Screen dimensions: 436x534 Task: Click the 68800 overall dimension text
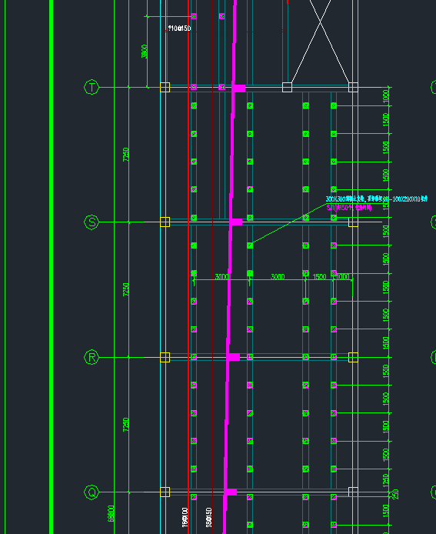[x=111, y=513]
